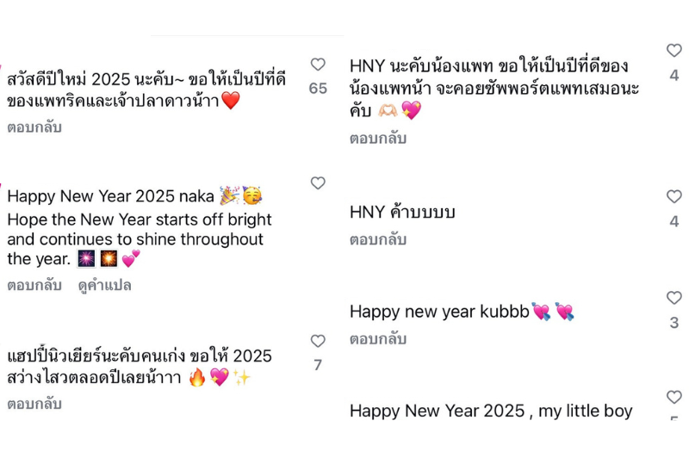This screenshot has height=470, width=689.
Task: Open ดูคำแปล to see the translation
Action: (104, 285)
